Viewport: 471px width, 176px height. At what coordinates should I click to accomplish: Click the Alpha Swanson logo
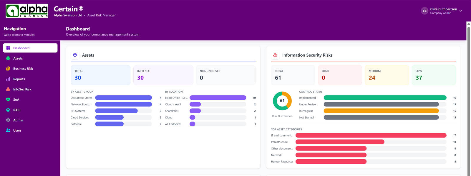click(x=27, y=11)
